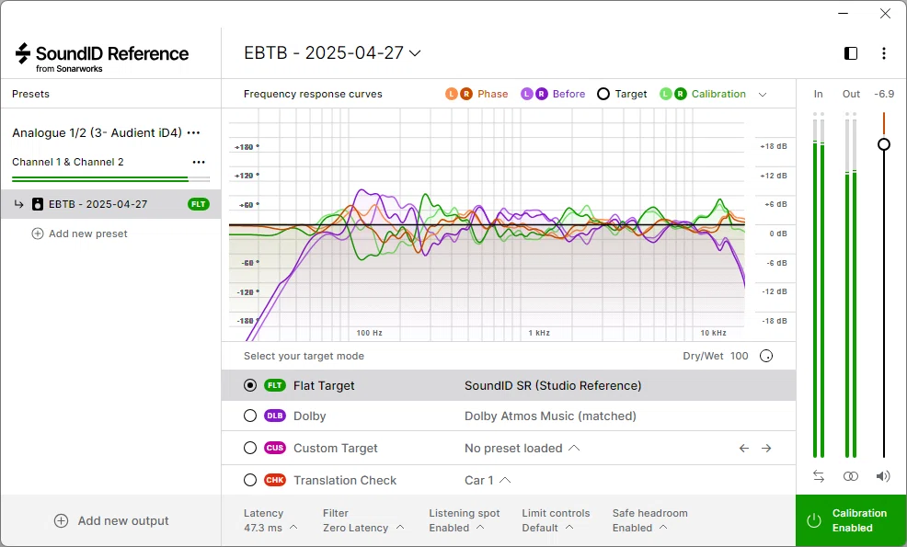Expand the Listening spot Enabled setting
This screenshot has height=547, width=907.
[464, 520]
